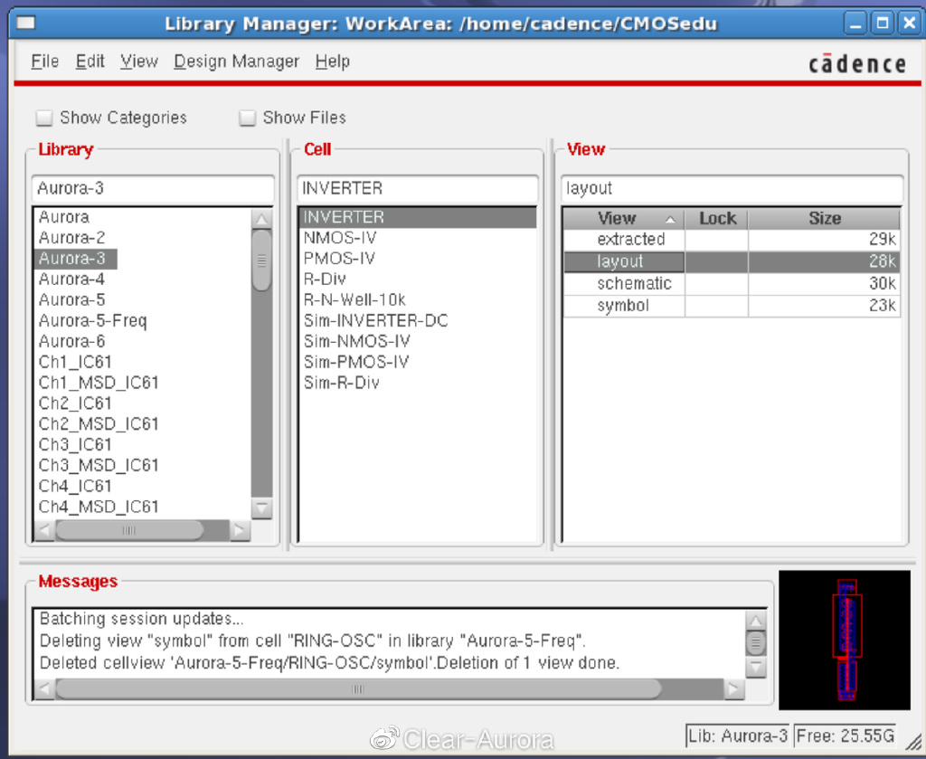The height and width of the screenshot is (759, 926).
Task: Click Messages scroll left arrow
Action: click(44, 688)
